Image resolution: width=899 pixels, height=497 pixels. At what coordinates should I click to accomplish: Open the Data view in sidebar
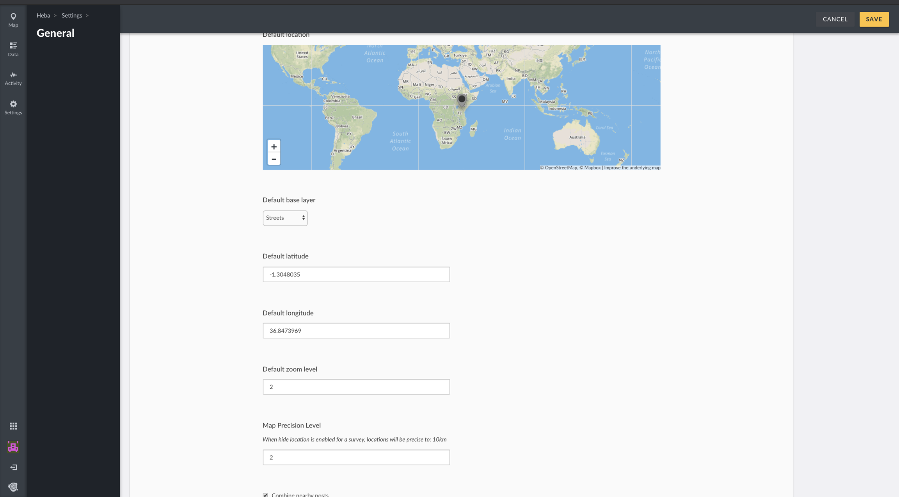[13, 49]
